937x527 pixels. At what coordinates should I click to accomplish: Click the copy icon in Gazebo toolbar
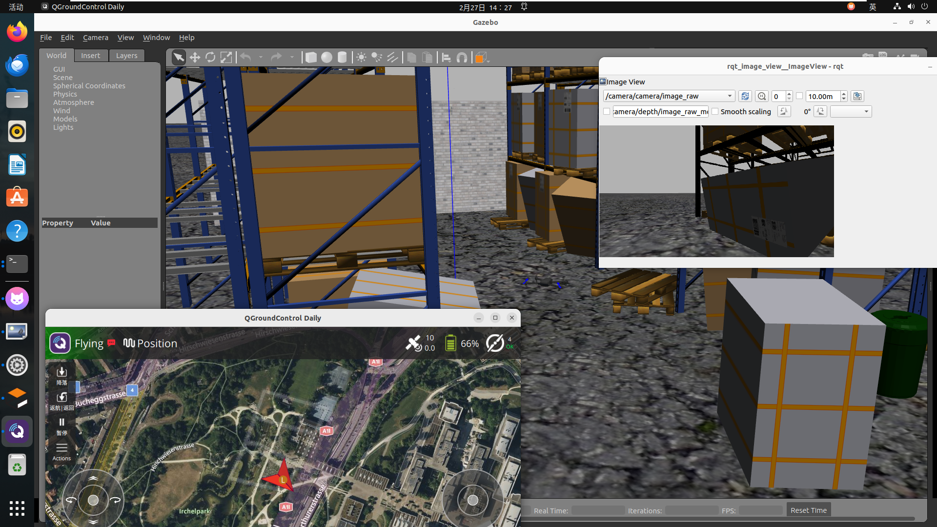click(x=411, y=58)
